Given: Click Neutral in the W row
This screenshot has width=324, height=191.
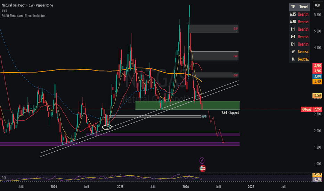Looking at the screenshot, I should click(303, 52).
